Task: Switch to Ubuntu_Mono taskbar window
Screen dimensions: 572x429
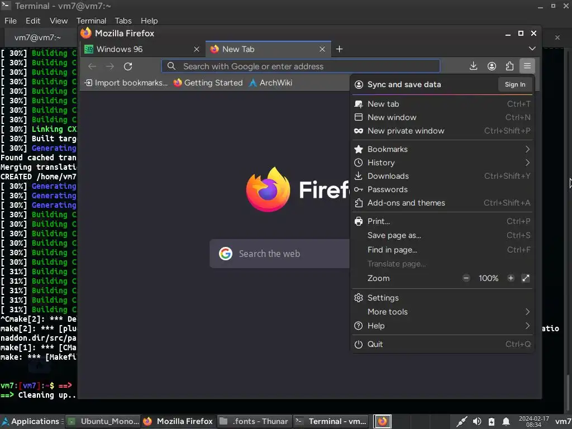Action: pyautogui.click(x=104, y=421)
